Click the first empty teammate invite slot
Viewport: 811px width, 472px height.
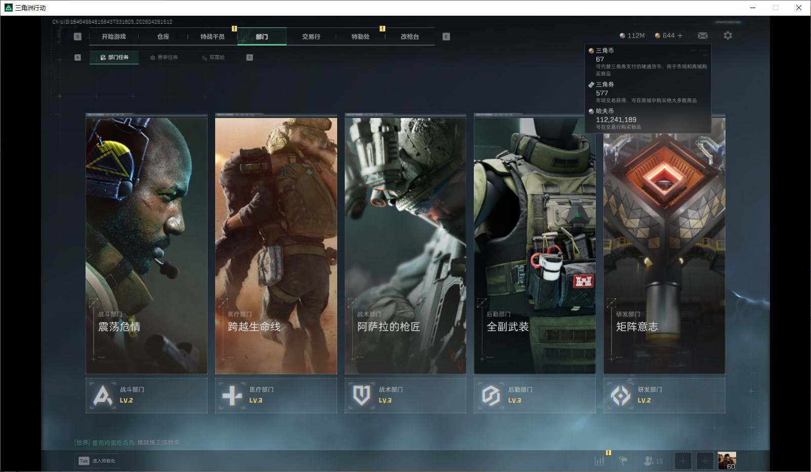682,461
